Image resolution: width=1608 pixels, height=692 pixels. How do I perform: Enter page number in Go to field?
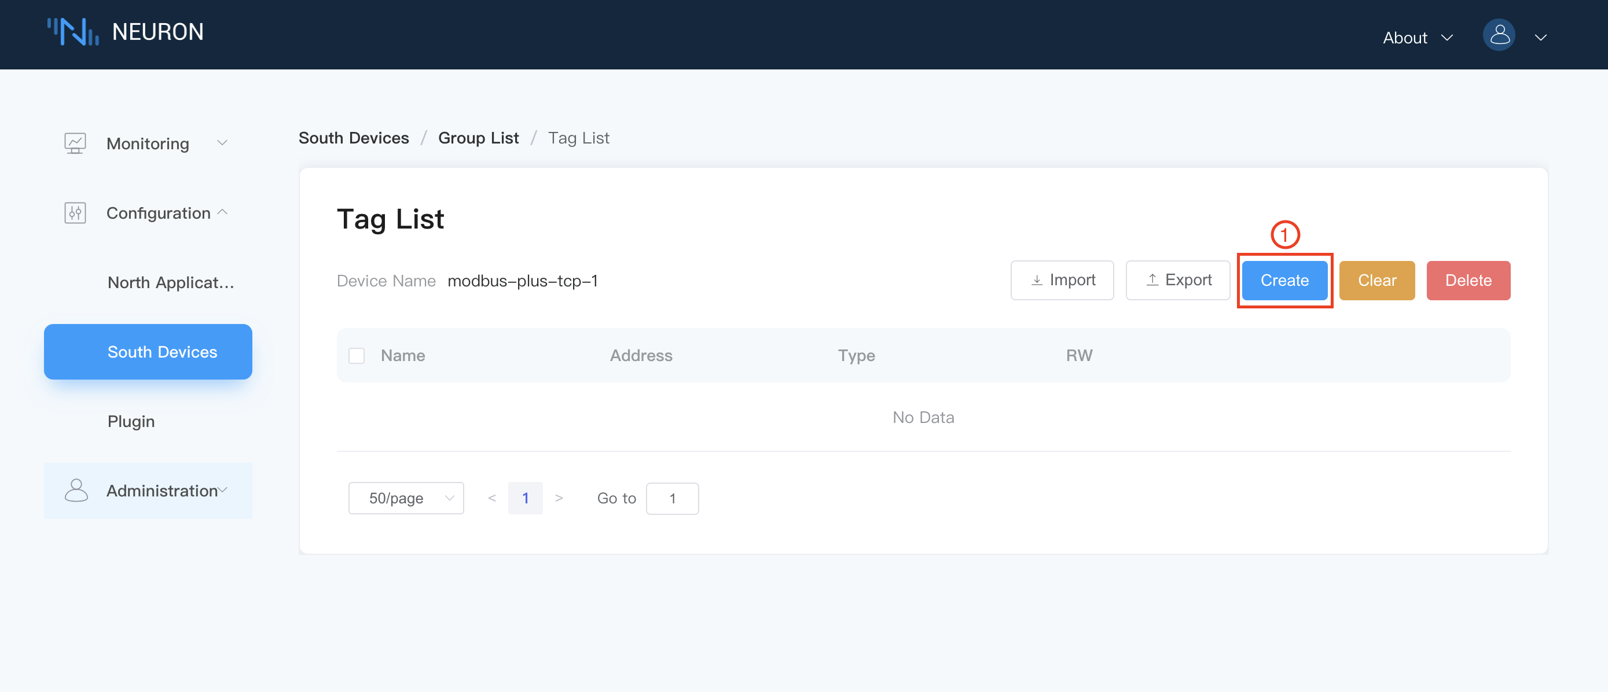point(673,498)
